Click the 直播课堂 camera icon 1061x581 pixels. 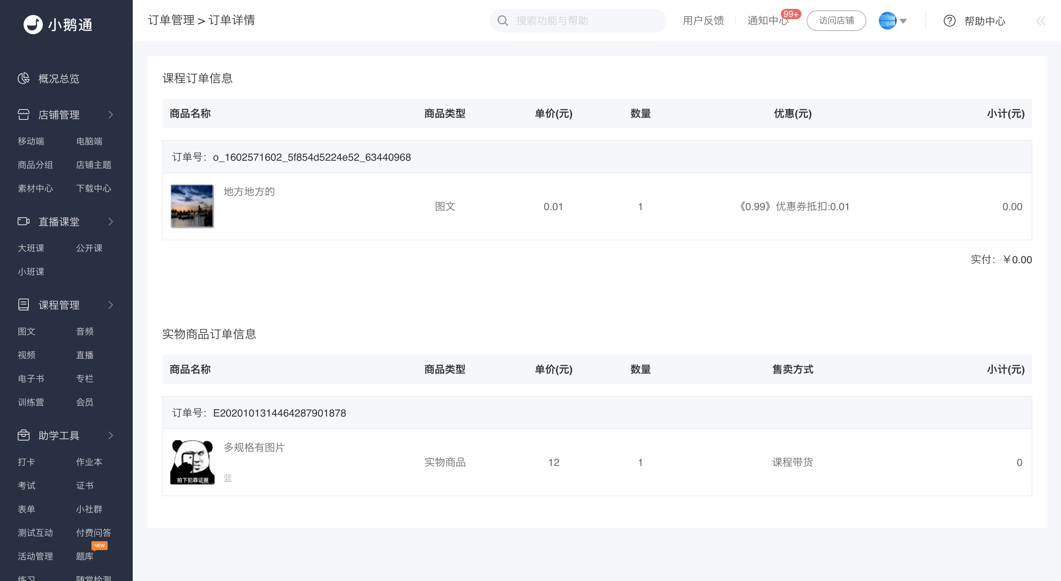24,222
